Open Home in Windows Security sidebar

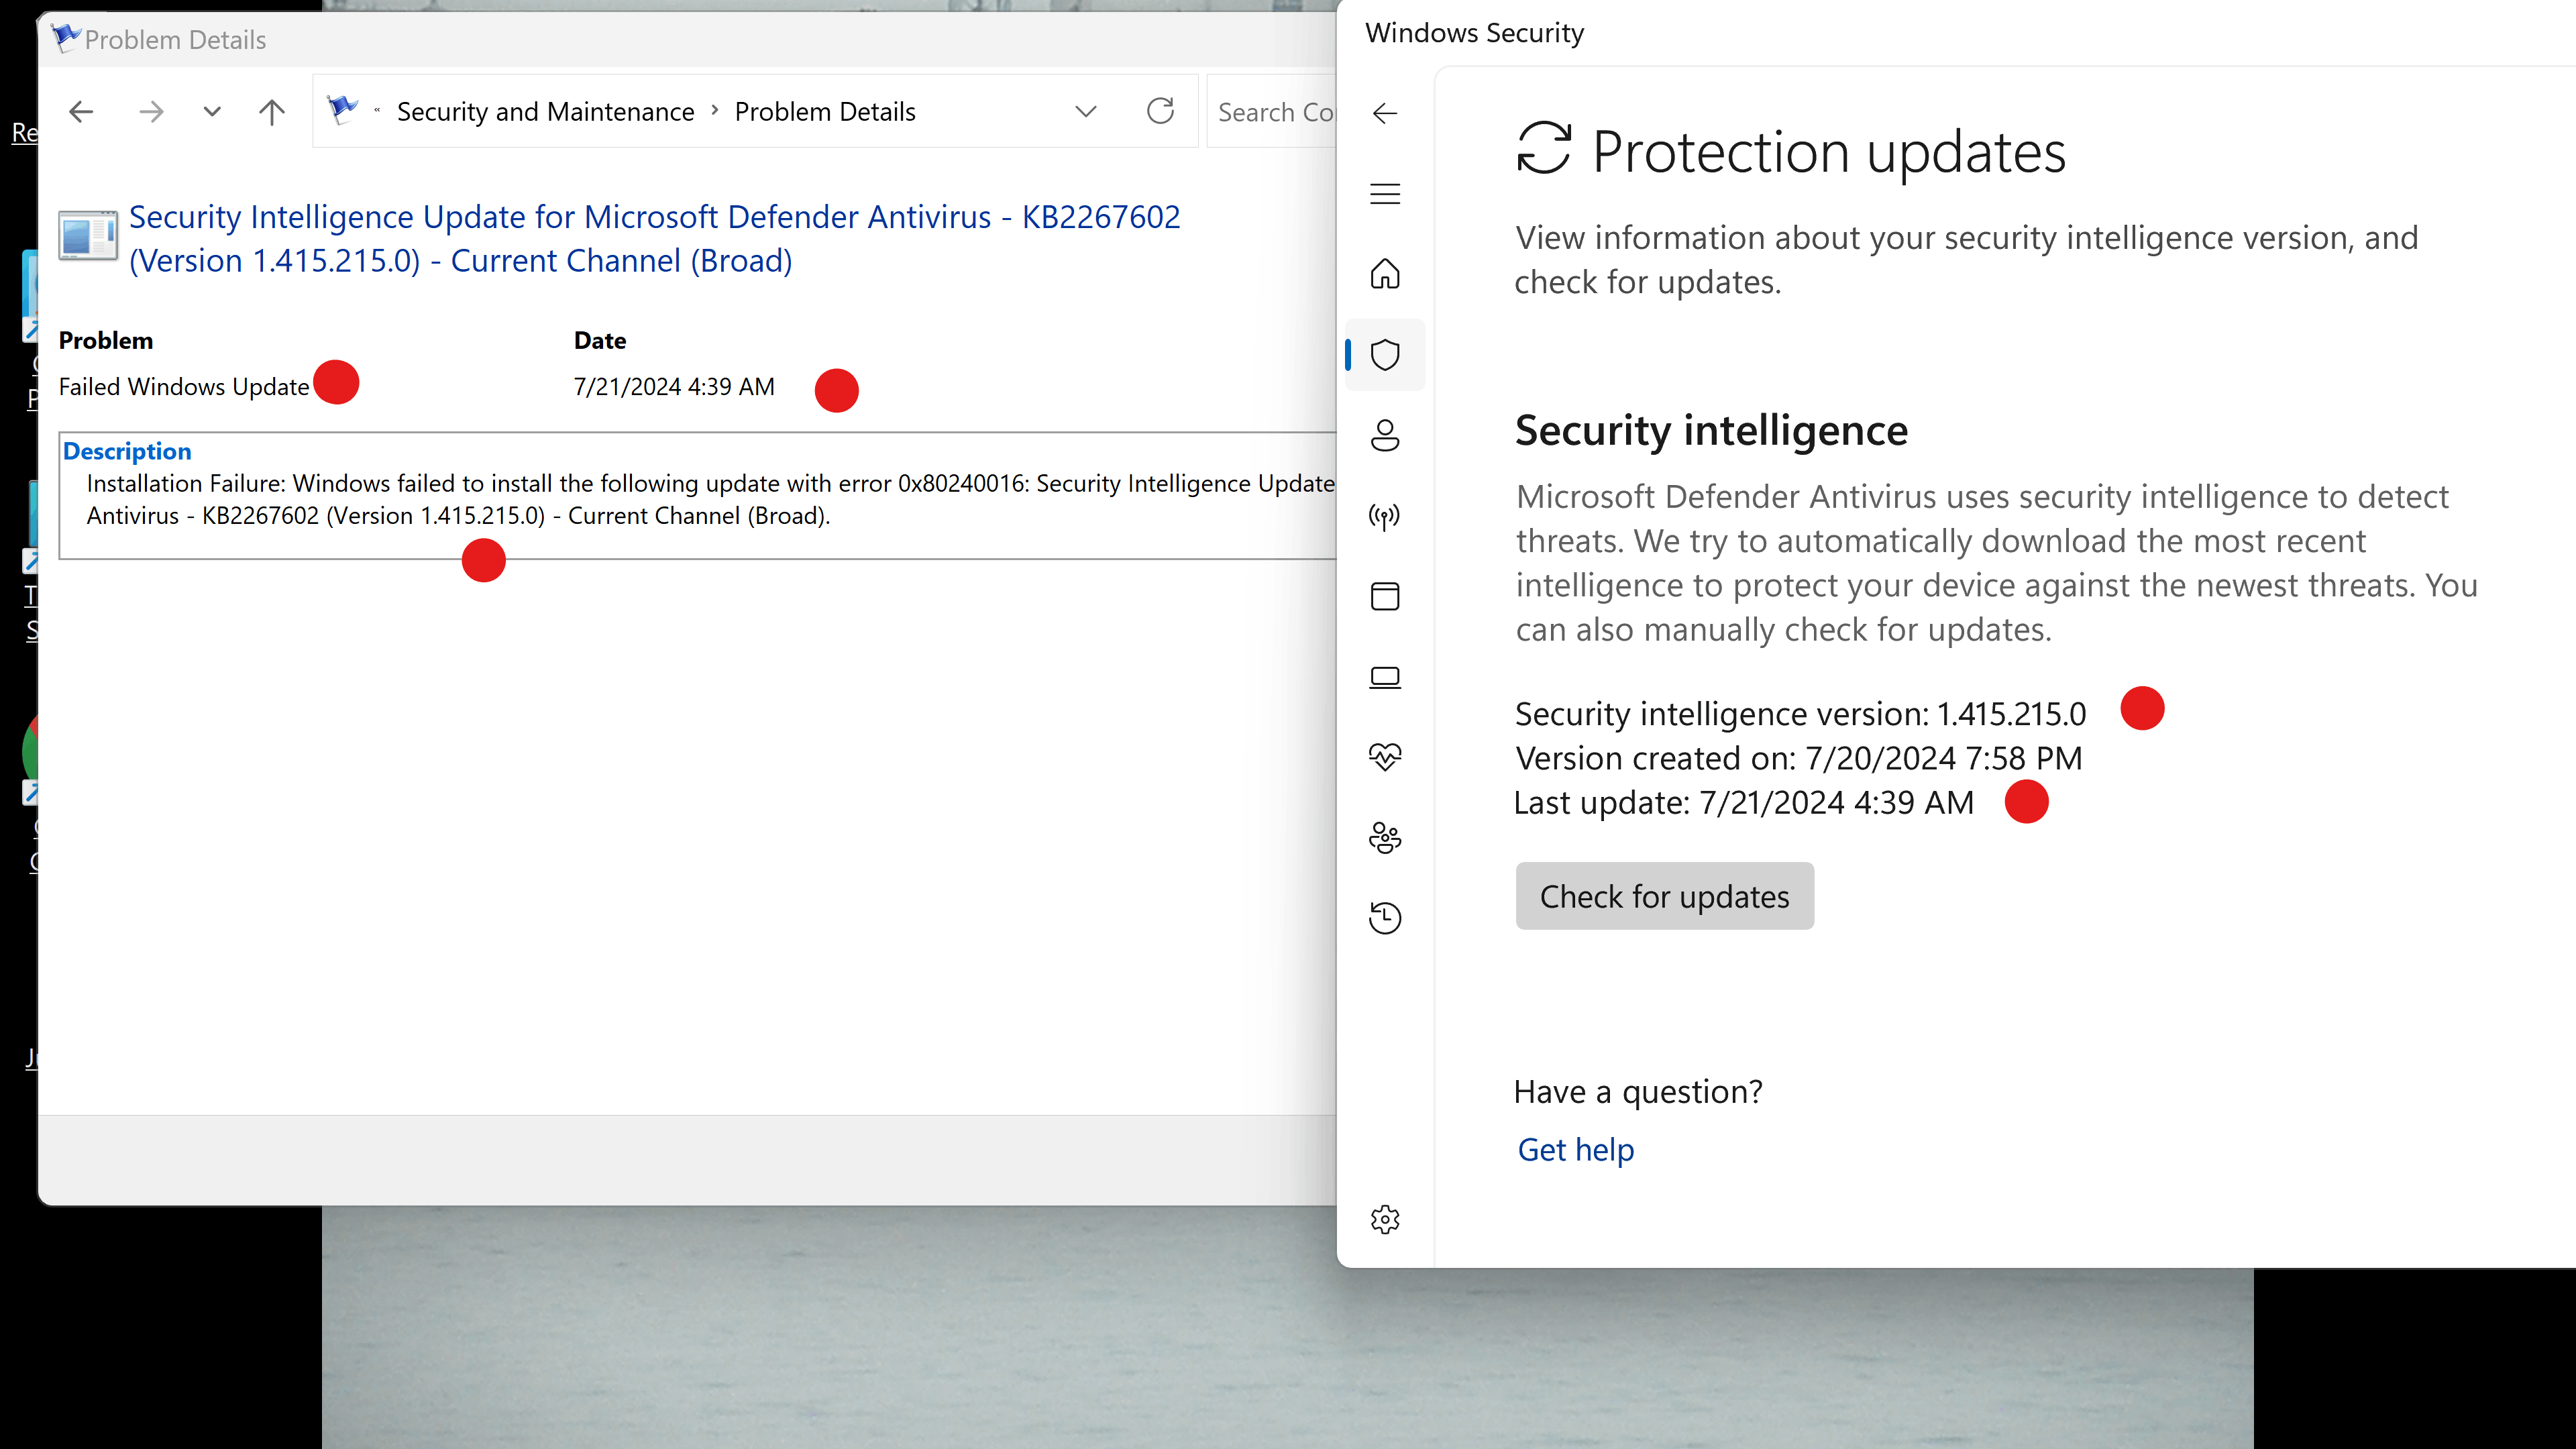pyautogui.click(x=1385, y=274)
